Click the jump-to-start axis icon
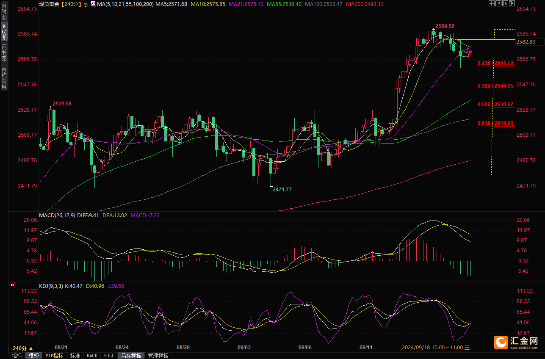 click(498, 3)
